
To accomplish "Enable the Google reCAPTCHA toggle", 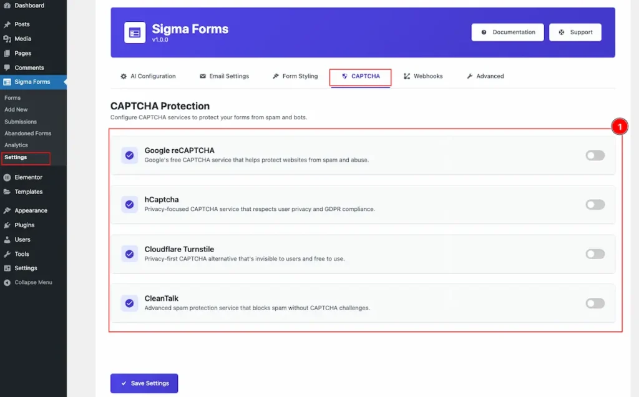I will point(595,155).
